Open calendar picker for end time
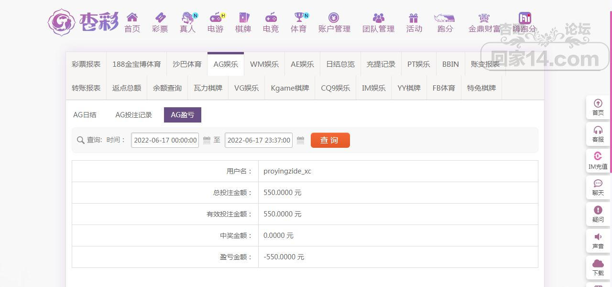This screenshot has width=612, height=287. (300, 140)
